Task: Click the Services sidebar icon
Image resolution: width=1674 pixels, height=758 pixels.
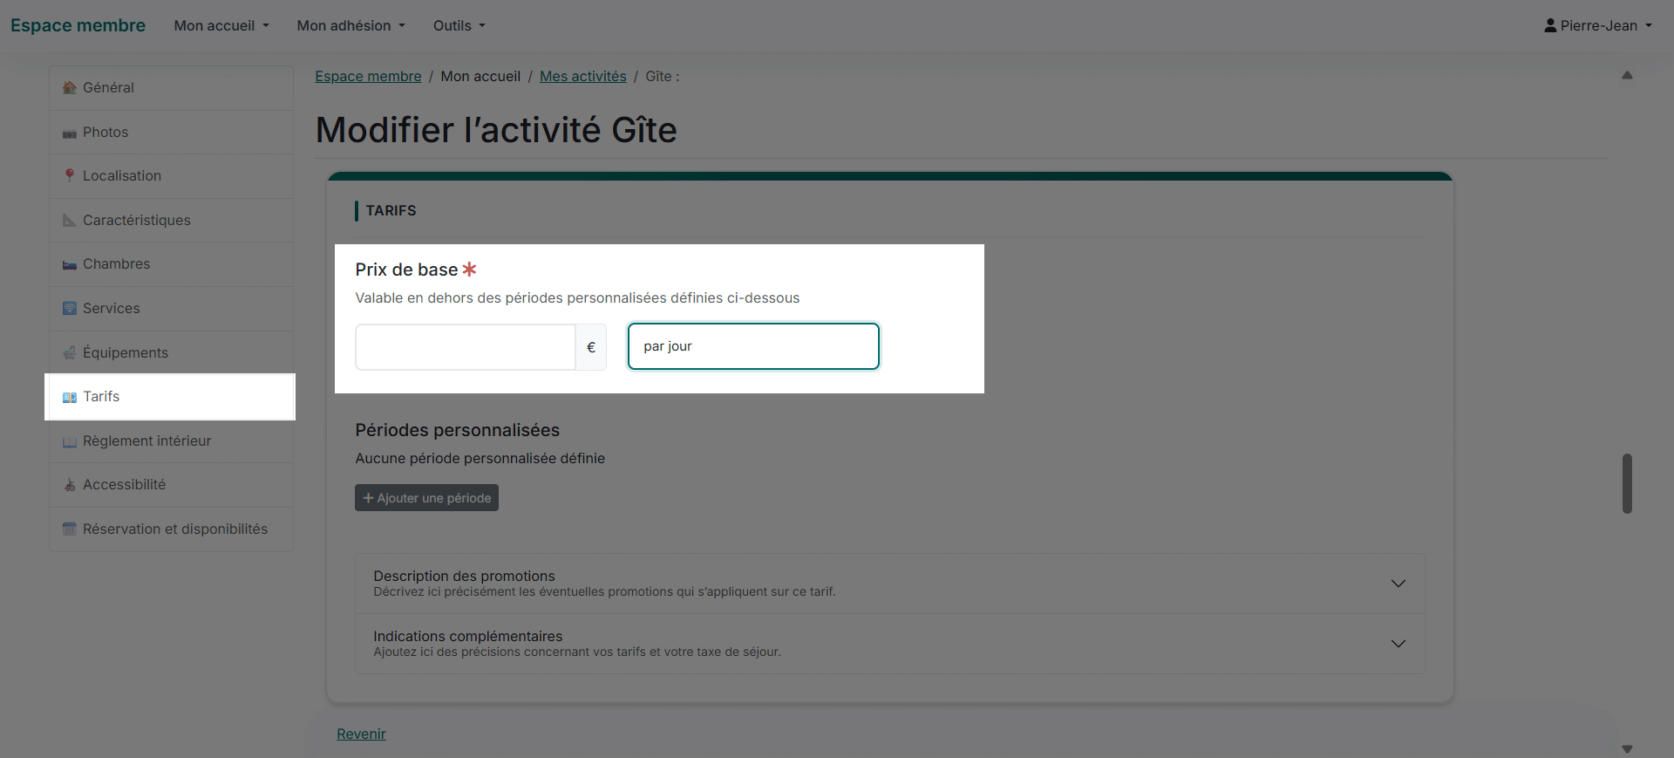Action: 70,309
